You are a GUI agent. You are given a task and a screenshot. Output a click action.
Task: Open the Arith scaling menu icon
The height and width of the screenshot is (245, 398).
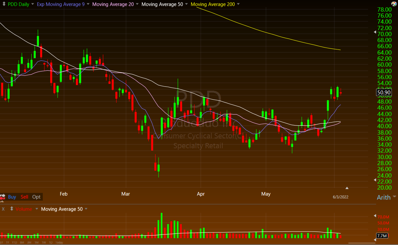click(x=395, y=196)
